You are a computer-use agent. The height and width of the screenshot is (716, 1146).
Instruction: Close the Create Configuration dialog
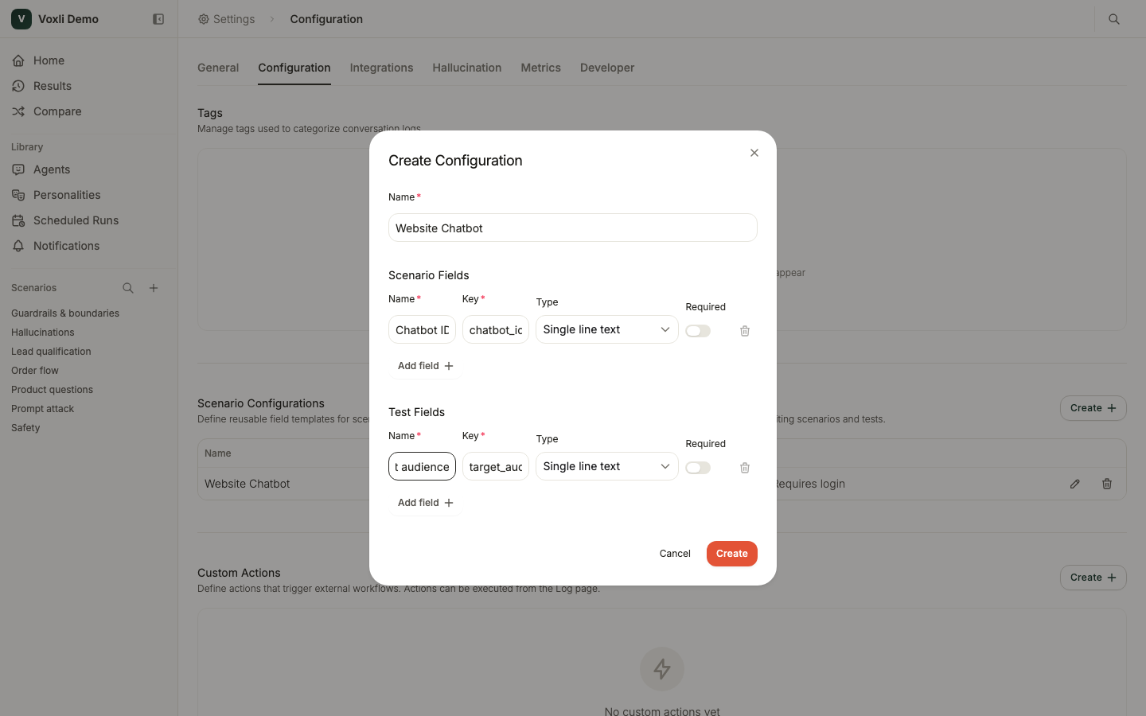pos(754,153)
